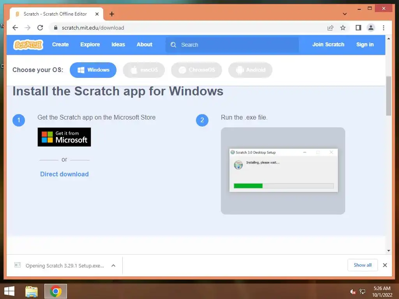Click the scroll down arrow
399x299 pixels.
(388, 251)
